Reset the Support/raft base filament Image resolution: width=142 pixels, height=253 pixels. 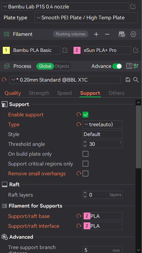(79, 216)
